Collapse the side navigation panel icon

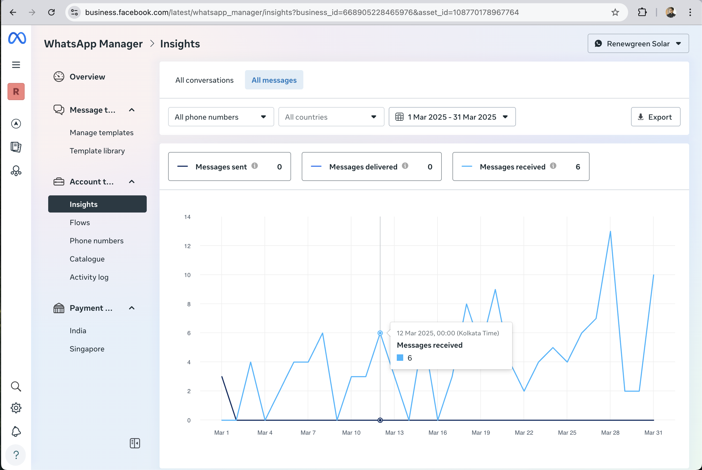[x=135, y=443]
